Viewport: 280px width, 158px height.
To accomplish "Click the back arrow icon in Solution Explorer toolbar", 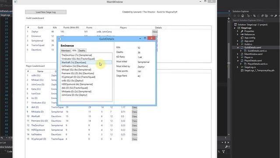I will point(234,16).
